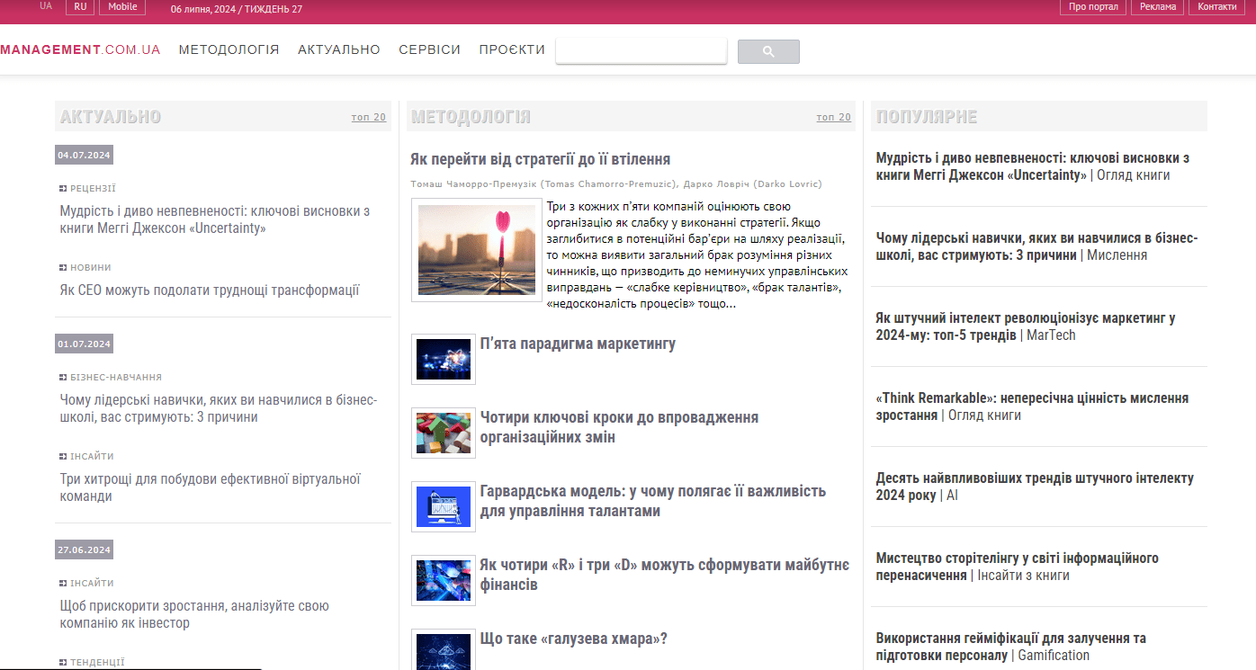Open НОВИНИ category label
Screen dimensions: 1256x670
[x=91, y=268]
